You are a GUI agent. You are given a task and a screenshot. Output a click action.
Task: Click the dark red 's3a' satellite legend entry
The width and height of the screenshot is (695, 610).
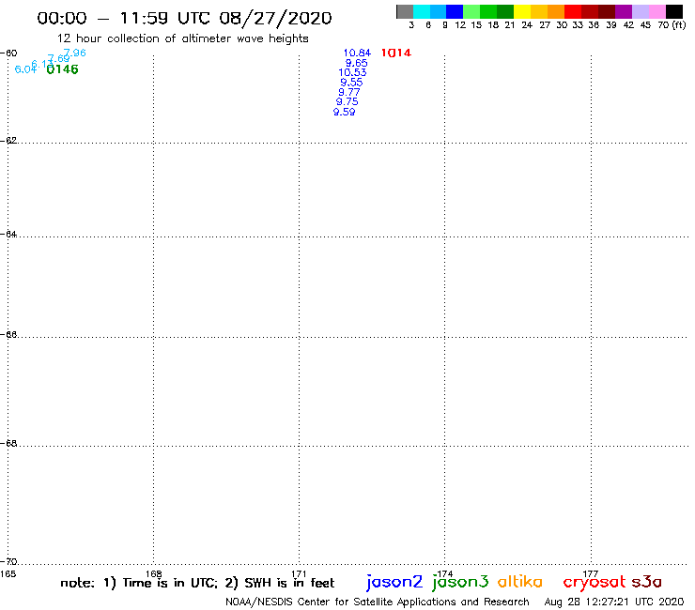pos(647,582)
